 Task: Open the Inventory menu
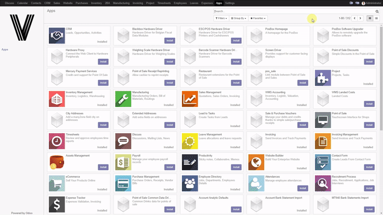coord(96,3)
